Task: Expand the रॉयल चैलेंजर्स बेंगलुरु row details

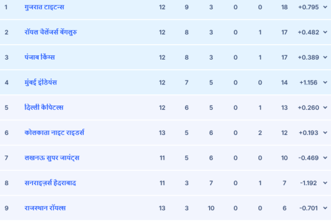Action: pyautogui.click(x=325, y=32)
